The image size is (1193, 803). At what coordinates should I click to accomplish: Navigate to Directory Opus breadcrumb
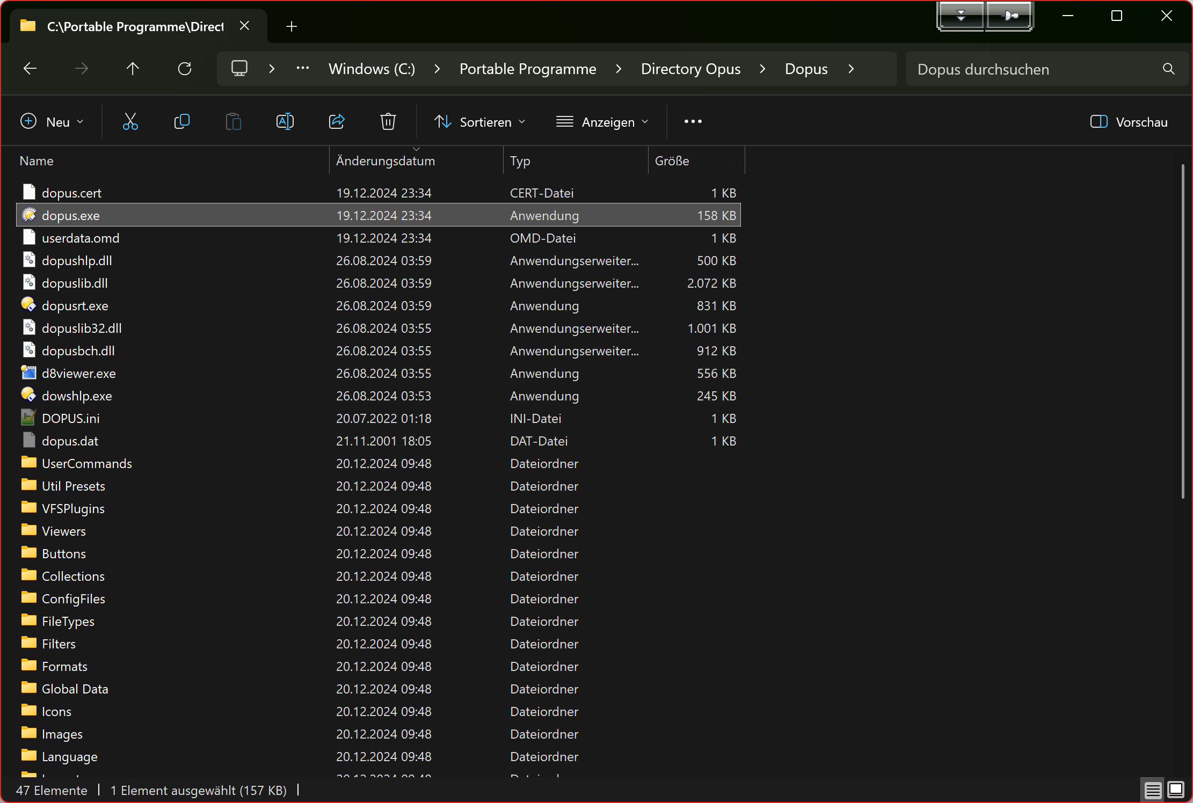coord(690,69)
